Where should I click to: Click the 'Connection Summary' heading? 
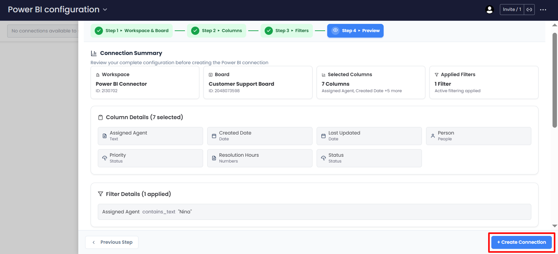[x=131, y=53]
